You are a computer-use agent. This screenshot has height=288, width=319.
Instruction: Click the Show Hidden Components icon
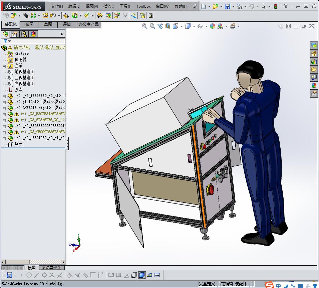pyautogui.click(x=66, y=15)
